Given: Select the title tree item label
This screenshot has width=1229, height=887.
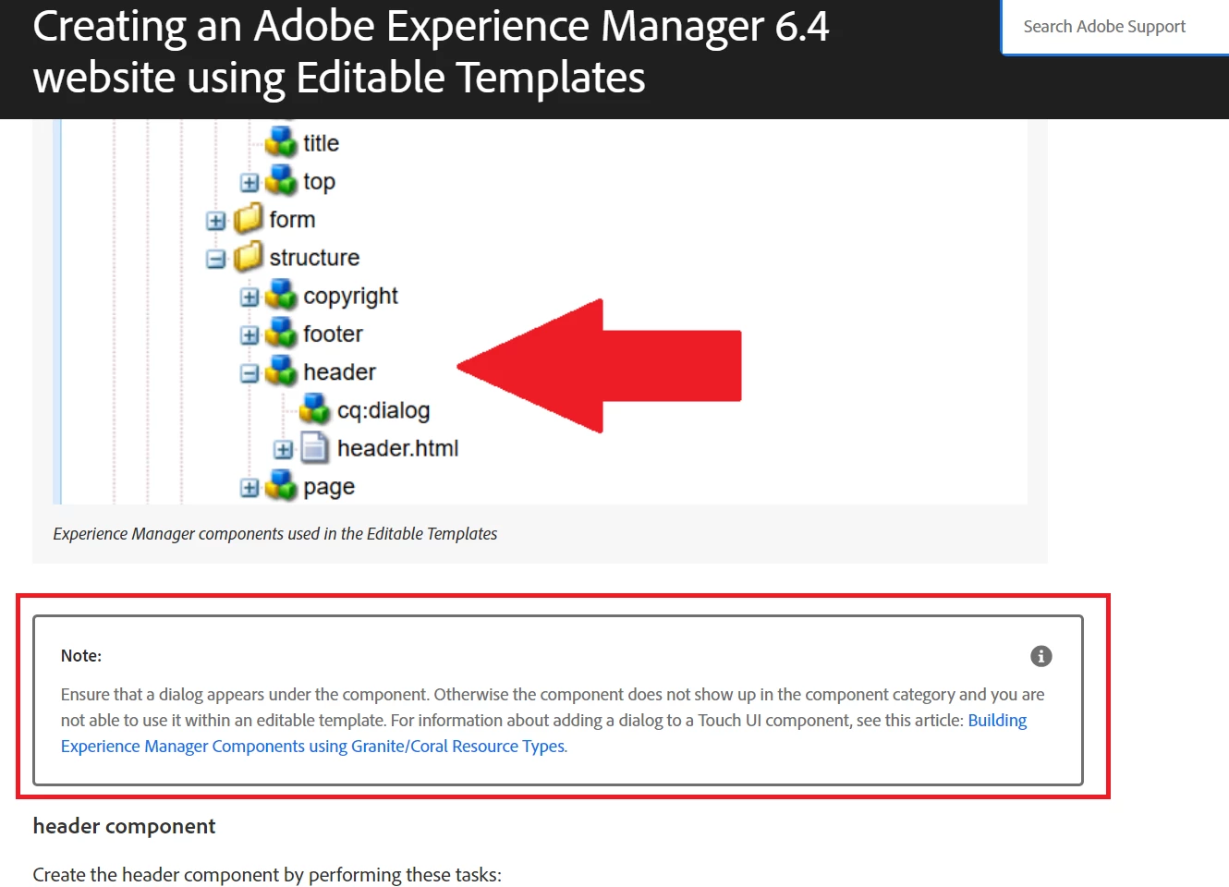Looking at the screenshot, I should 322,143.
